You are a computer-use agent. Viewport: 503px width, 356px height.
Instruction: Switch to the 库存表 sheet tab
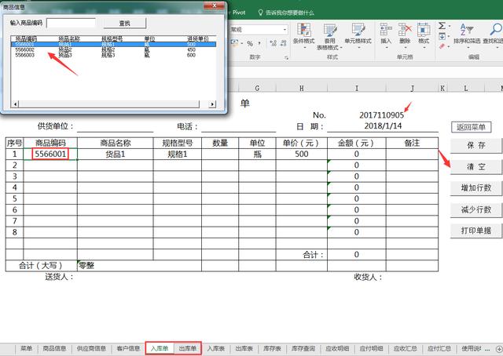[273, 348]
